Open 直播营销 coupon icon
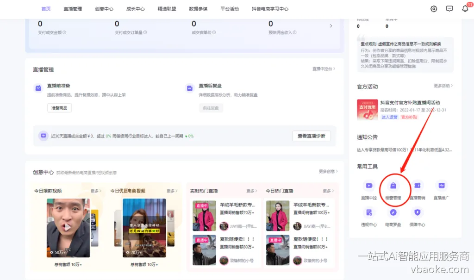This screenshot has width=474, height=280. coord(417,186)
